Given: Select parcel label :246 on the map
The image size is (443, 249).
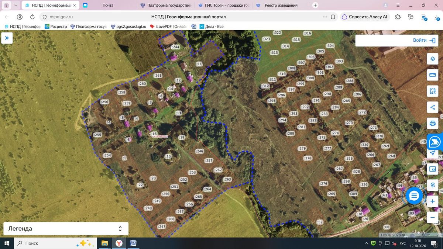Looking at the screenshot, I should pyautogui.click(x=200, y=151).
